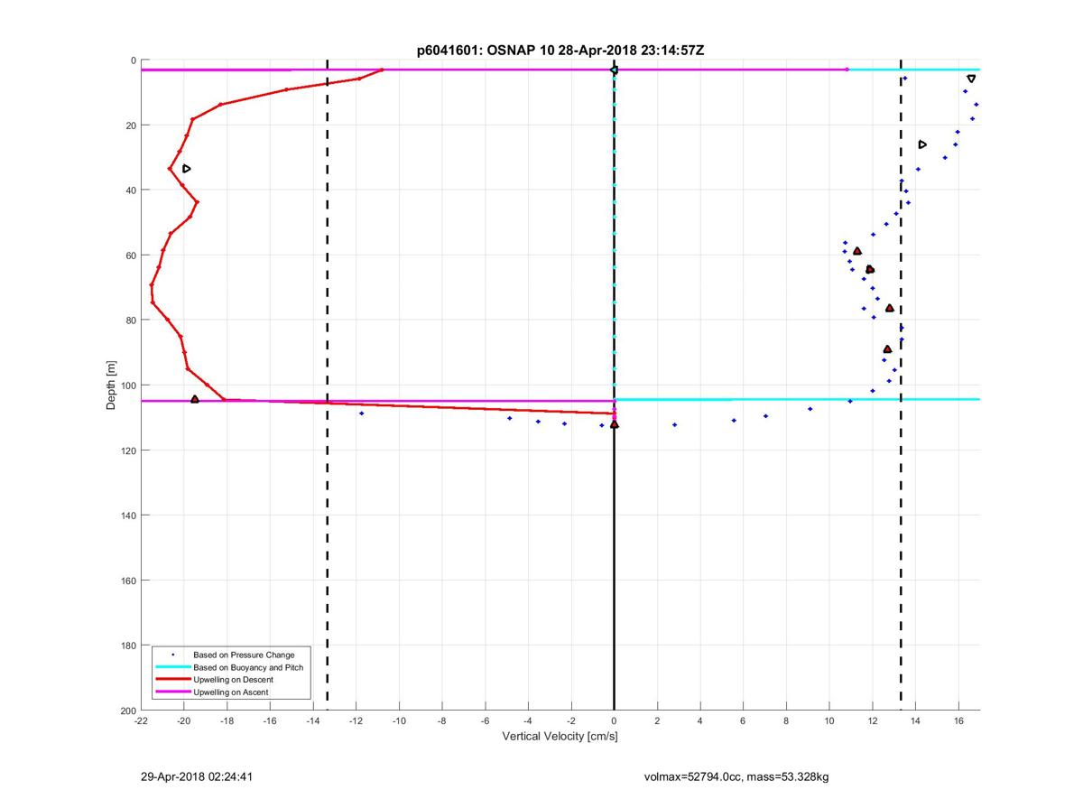1083x799 pixels.
Task: Click x-axis tick label -10
Action: (x=399, y=721)
